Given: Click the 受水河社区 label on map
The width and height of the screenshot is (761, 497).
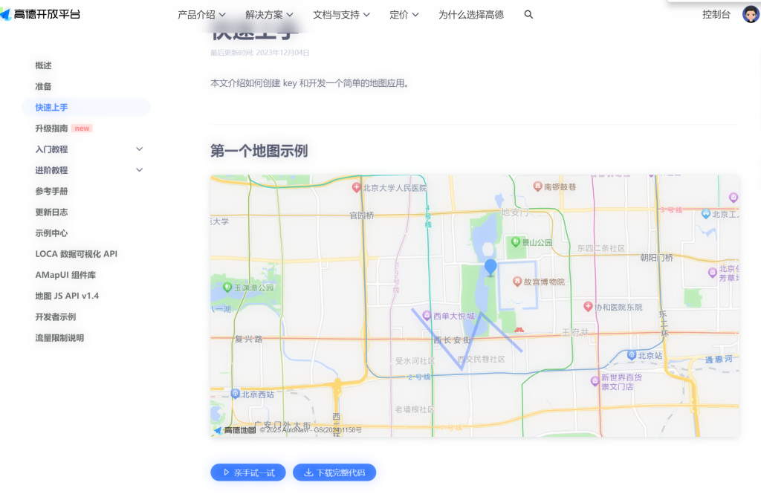Looking at the screenshot, I should [415, 360].
